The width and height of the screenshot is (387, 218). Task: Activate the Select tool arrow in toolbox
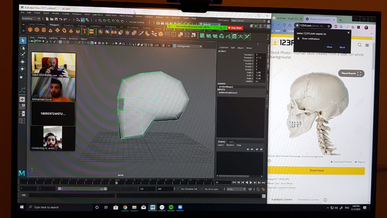tap(23, 41)
